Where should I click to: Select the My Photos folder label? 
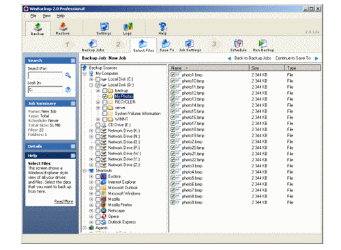coord(124,96)
